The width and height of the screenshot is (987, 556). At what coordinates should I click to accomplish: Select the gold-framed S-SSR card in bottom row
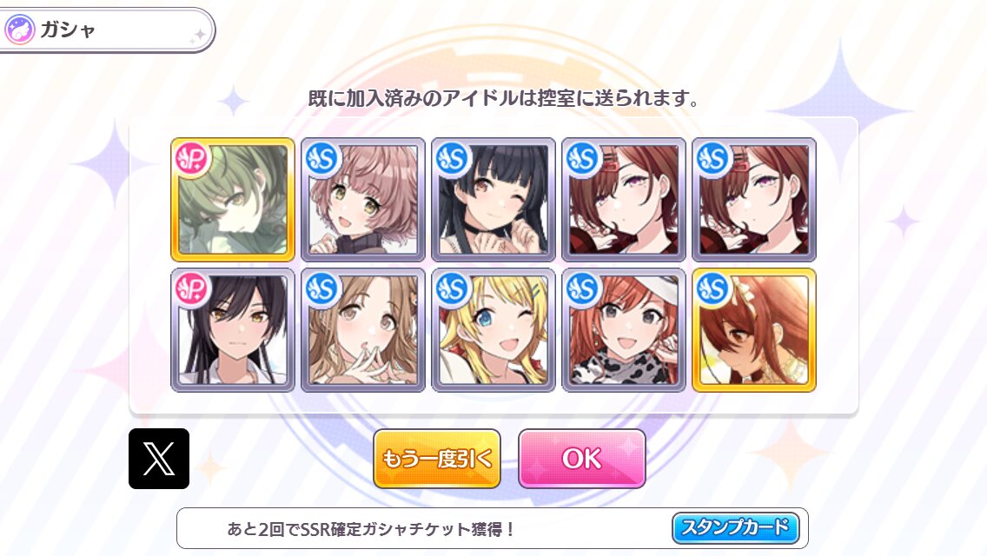point(754,330)
